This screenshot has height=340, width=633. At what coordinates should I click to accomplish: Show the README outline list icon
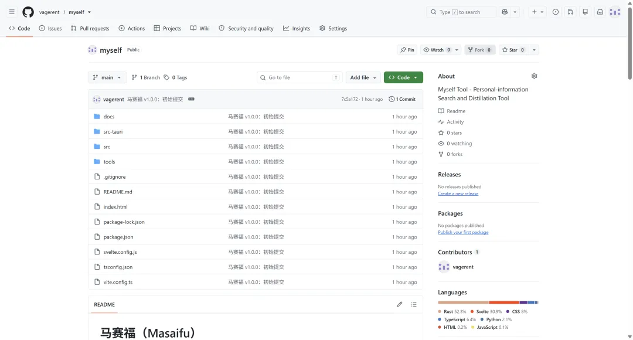(414, 304)
